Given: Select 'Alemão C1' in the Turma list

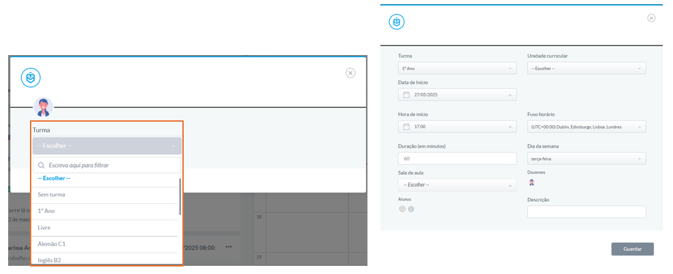Looking at the screenshot, I should (x=105, y=244).
